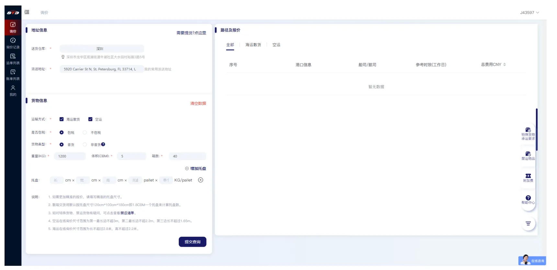Switch to the 海运散货 results tab

[x=253, y=45]
